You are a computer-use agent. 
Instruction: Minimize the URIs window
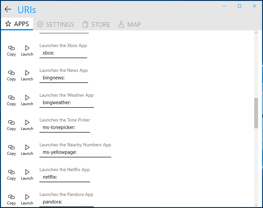pyautogui.click(x=224, y=6)
